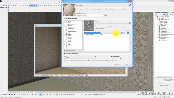
Task: Enable the Свечение channel checkbox
Action: click(66, 27)
